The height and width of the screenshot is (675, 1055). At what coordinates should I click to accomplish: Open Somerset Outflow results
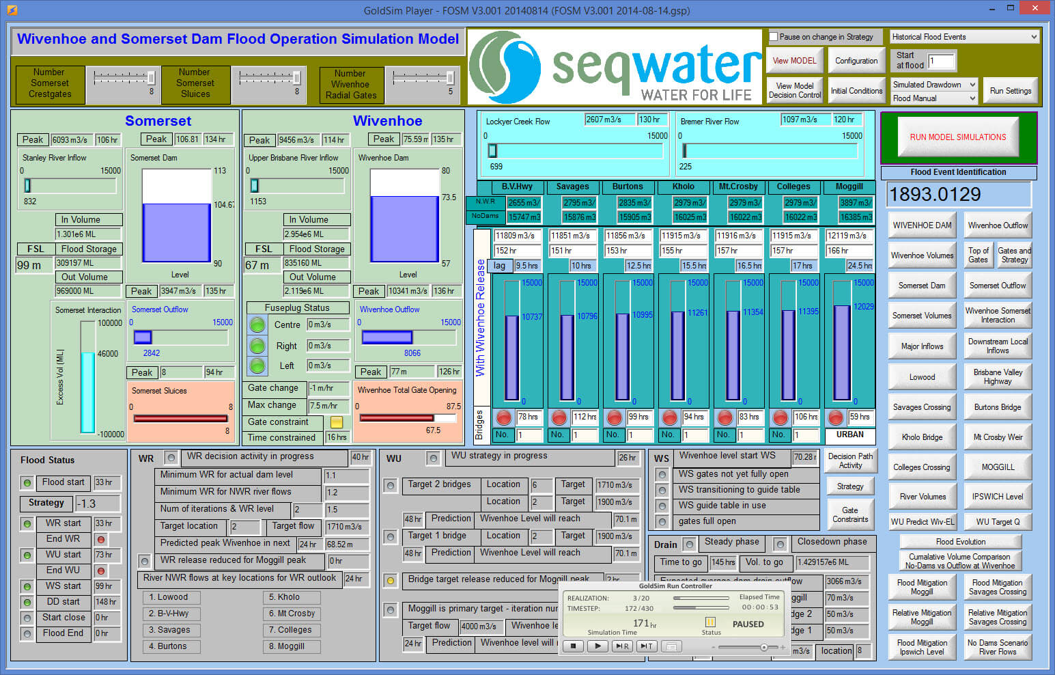pyautogui.click(x=998, y=286)
